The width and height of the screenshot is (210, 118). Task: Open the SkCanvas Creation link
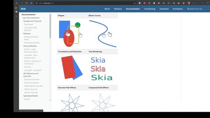click(x=31, y=83)
